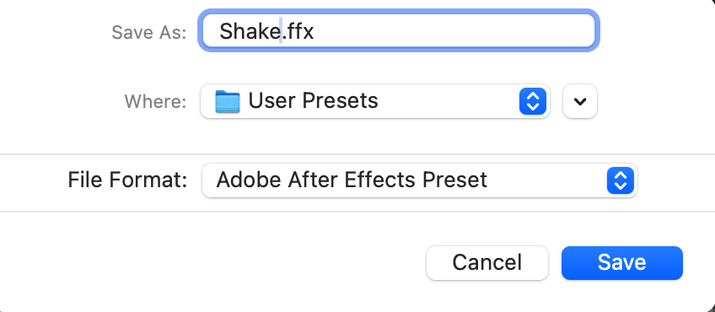Click the blue arrows on Where popup
Screen dimensions: 715x312
pos(533,101)
